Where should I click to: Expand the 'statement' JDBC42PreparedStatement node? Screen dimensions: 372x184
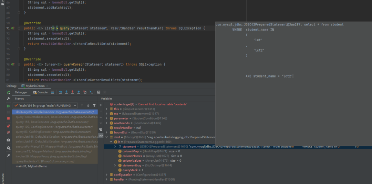coord(115,147)
